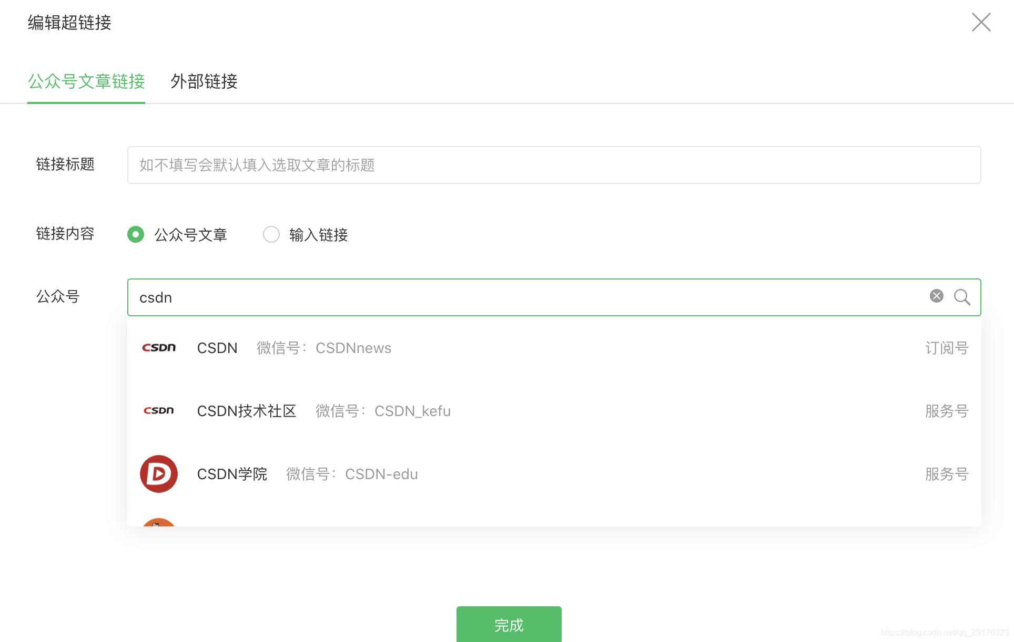The height and width of the screenshot is (642, 1014).
Task: Select the 公众号文章 radio button
Action: 136,234
